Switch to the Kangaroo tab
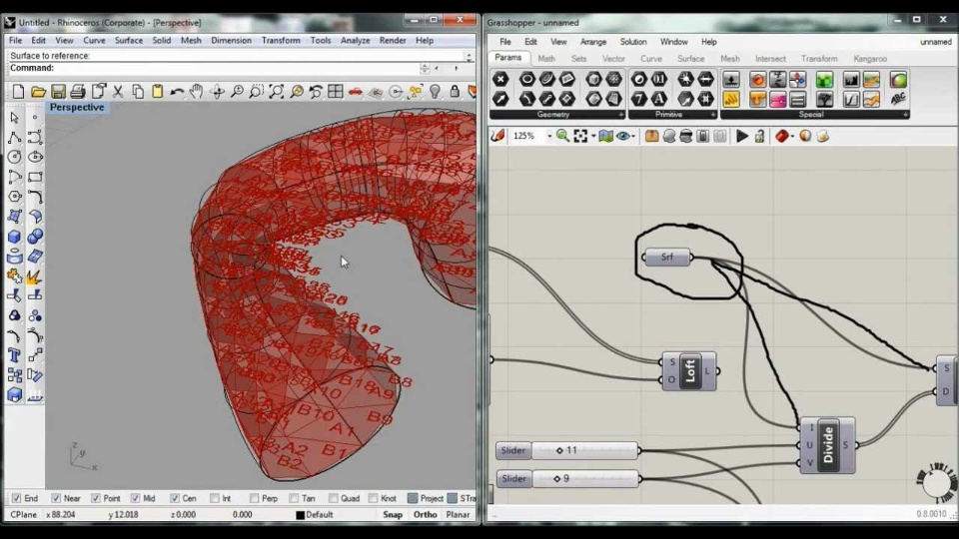Viewport: 959px width, 539px height. click(x=870, y=59)
